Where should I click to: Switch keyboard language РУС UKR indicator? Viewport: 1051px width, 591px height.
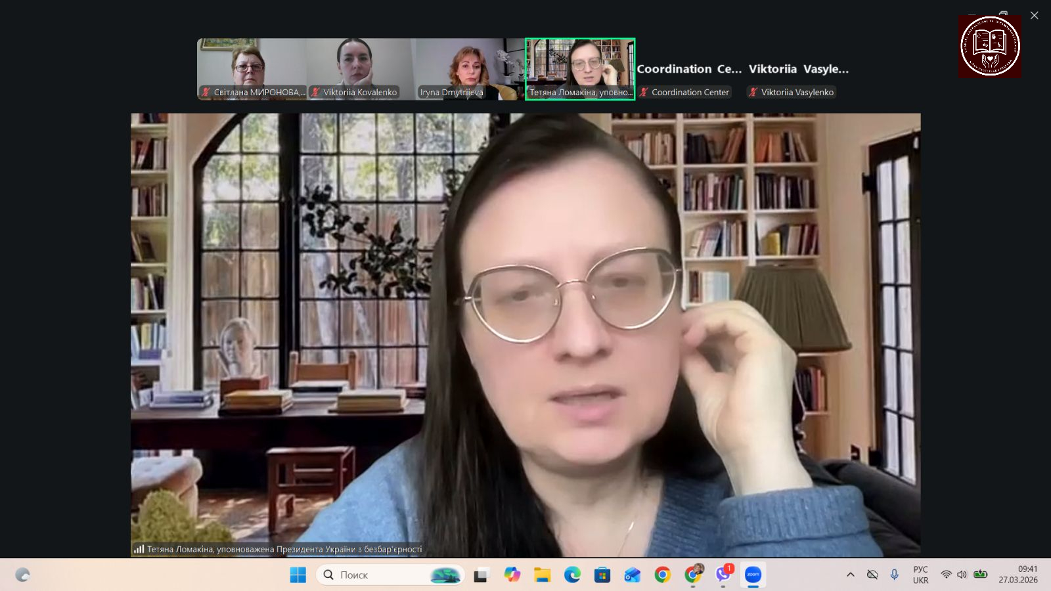coord(920,575)
